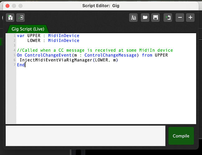
Task: Open font settings via Aa icon
Action: coord(133,17)
